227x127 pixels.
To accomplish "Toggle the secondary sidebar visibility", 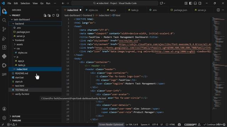I will pyautogui.click(x=200, y=3).
